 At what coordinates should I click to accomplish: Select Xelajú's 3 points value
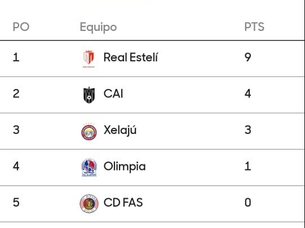point(248,130)
